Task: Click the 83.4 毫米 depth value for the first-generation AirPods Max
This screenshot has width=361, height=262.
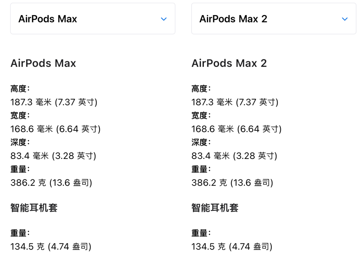Action: coord(53,156)
